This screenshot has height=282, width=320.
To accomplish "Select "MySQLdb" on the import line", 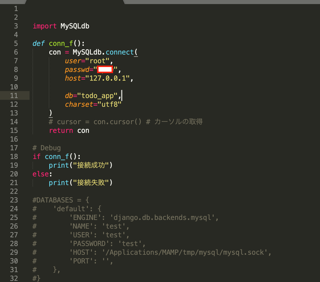I will point(75,26).
